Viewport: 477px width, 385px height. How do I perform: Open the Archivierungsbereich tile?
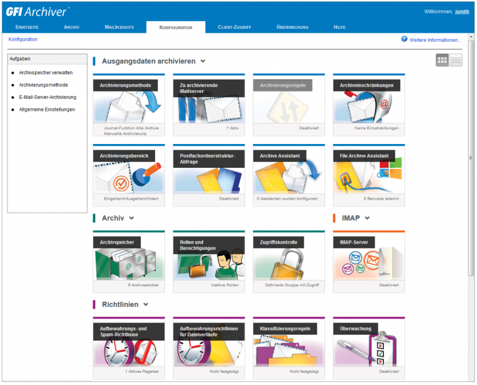(129, 175)
